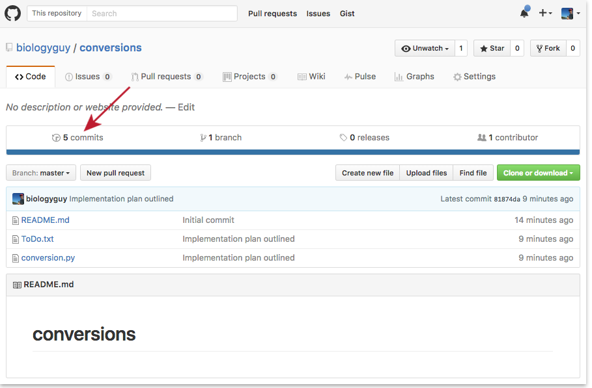Viewport: 592px width, 388px height.
Task: Open the conversion.py file
Action: click(48, 257)
